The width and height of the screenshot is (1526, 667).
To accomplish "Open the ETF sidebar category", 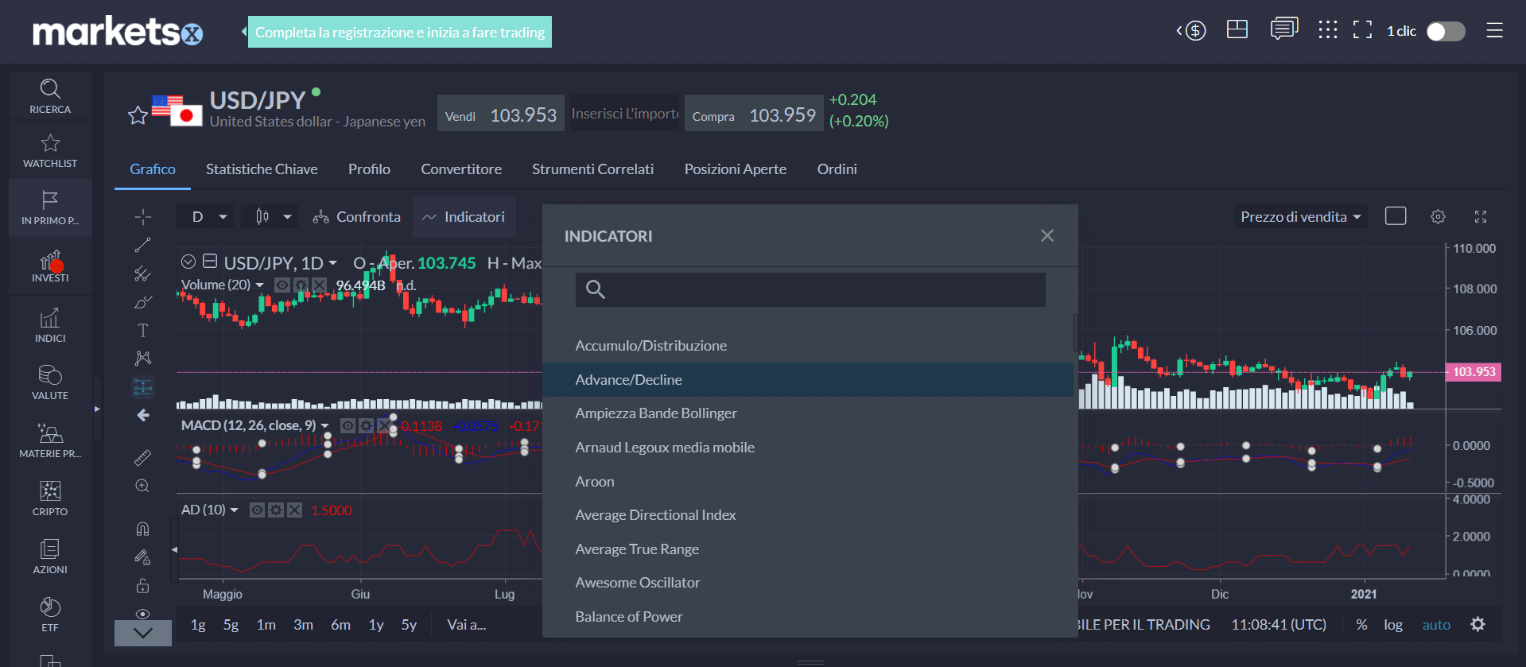I will point(50,615).
